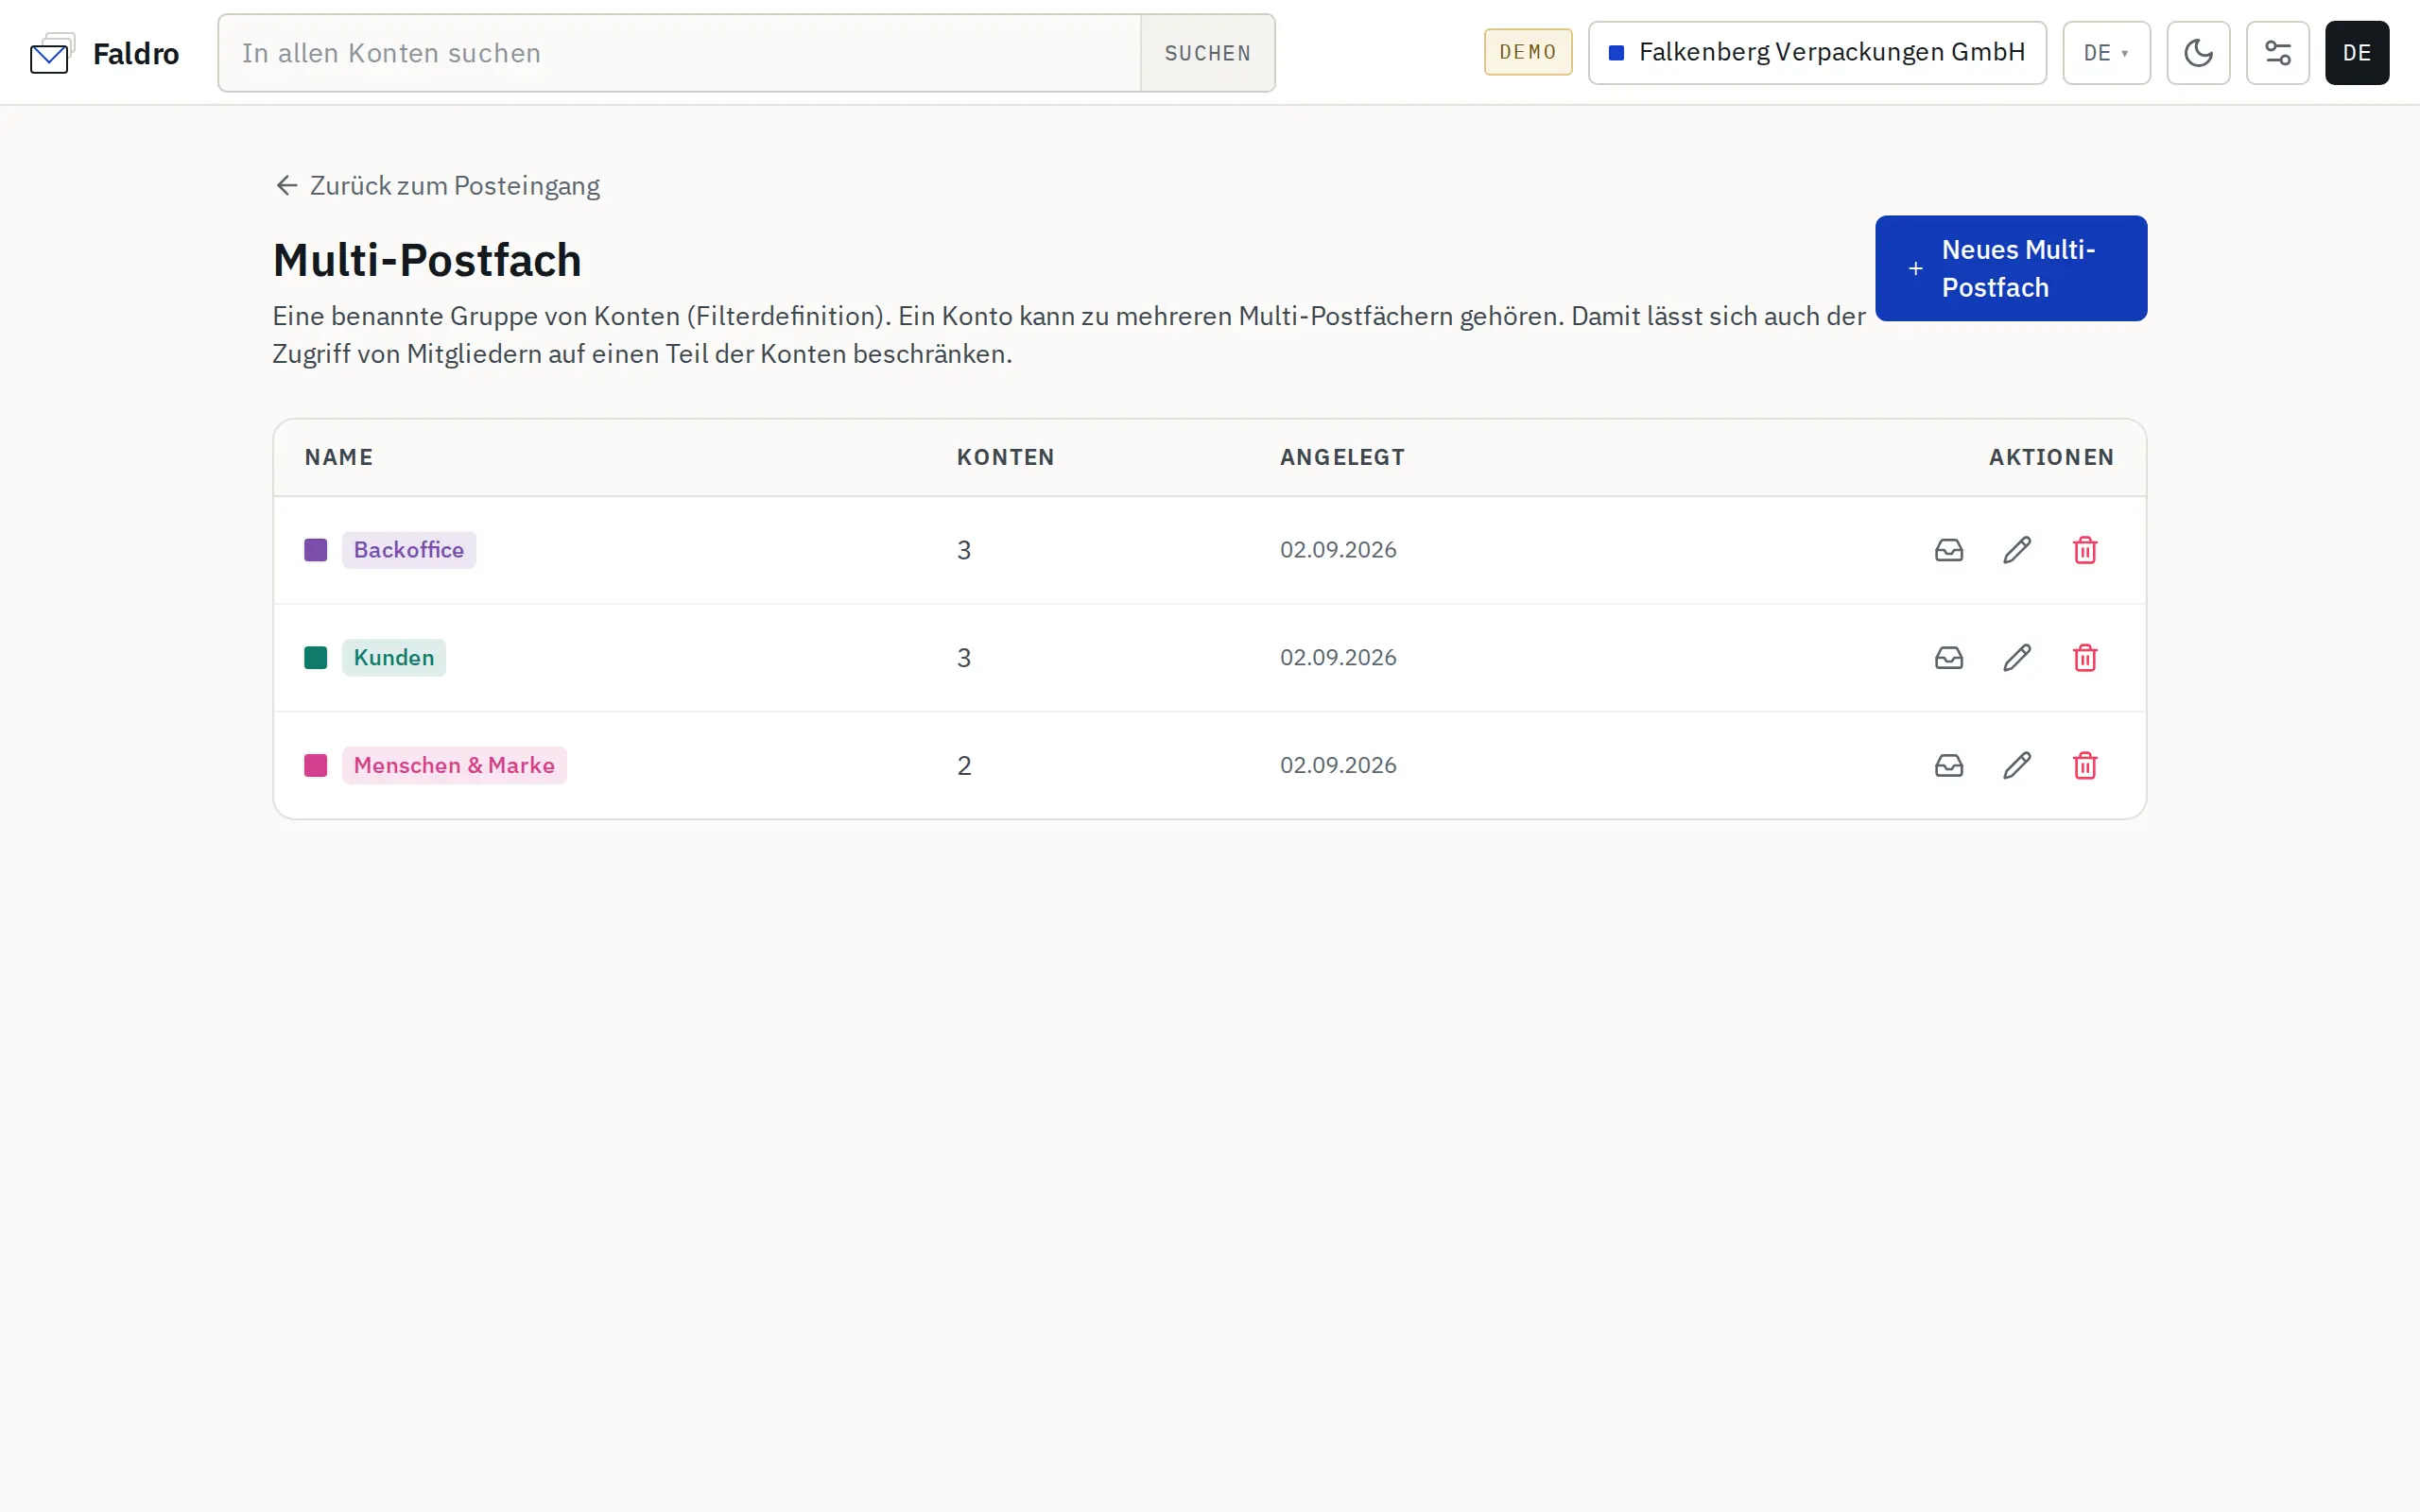
Task: Toggle dark mode with moon icon
Action: [x=2198, y=53]
